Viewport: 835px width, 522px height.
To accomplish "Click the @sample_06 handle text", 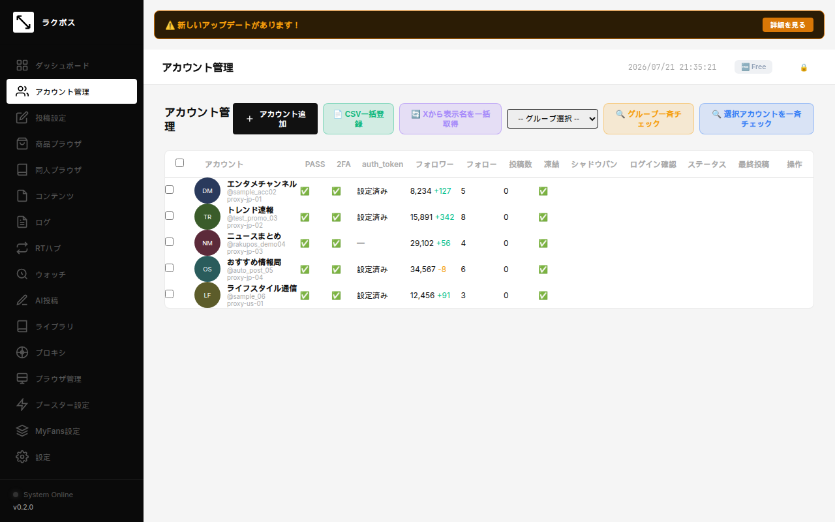I will coord(246,296).
